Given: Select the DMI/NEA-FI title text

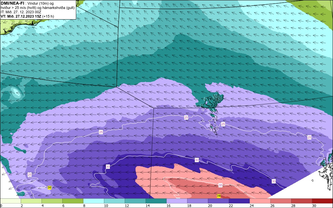Looking at the screenshot, I should [x=12, y=3].
